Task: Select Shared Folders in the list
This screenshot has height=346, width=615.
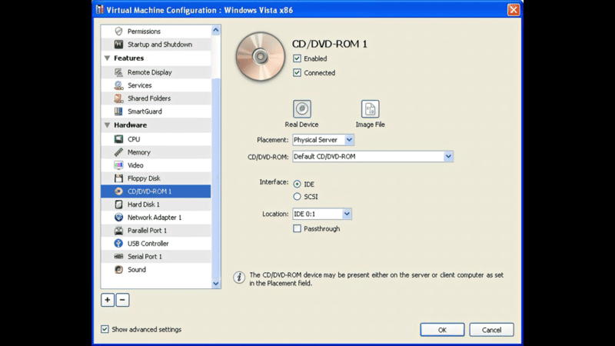Action: coord(156,98)
